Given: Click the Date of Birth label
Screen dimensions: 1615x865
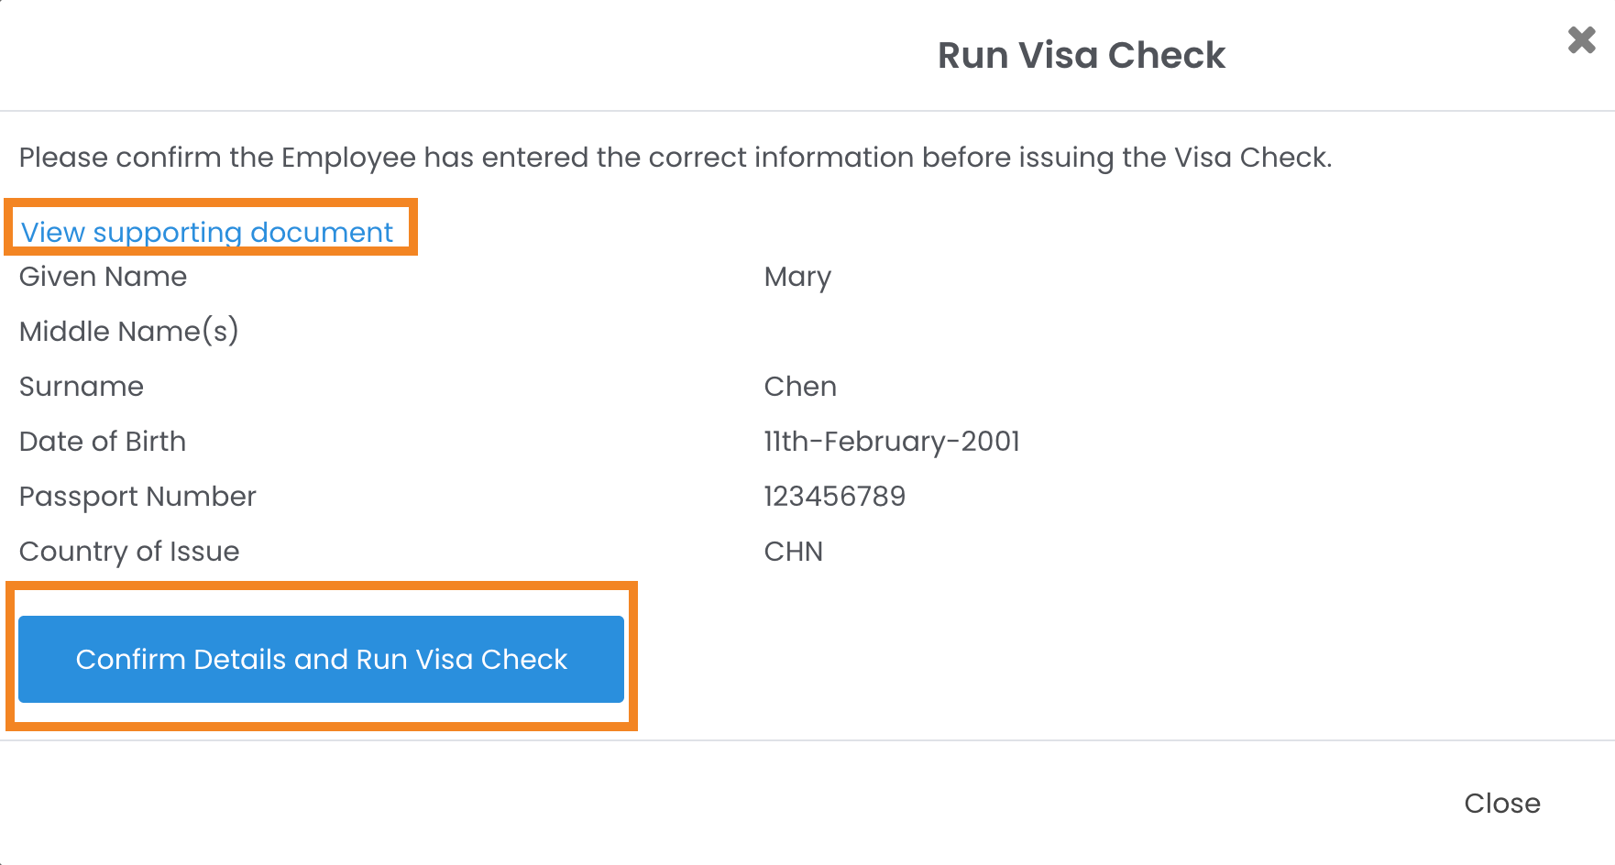Looking at the screenshot, I should (103, 442).
